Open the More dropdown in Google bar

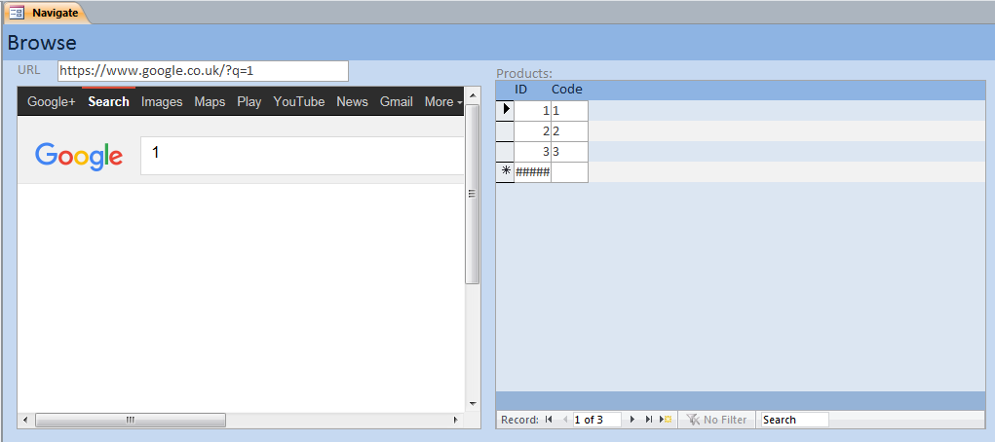tap(442, 101)
